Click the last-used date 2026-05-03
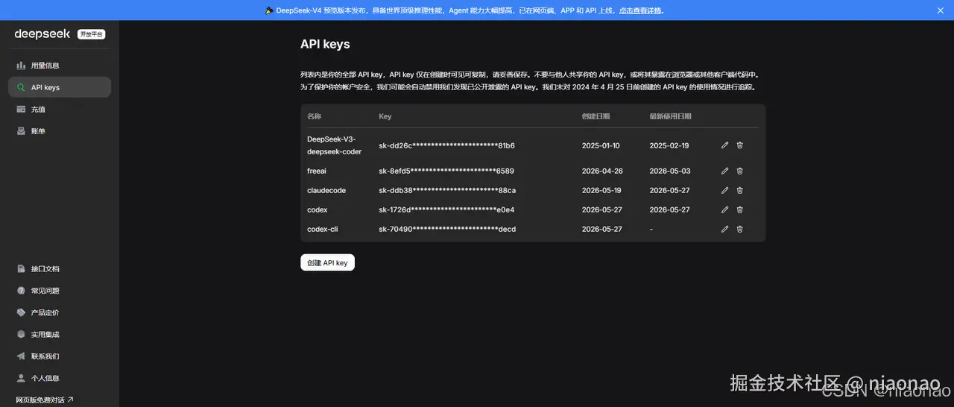 [670, 171]
